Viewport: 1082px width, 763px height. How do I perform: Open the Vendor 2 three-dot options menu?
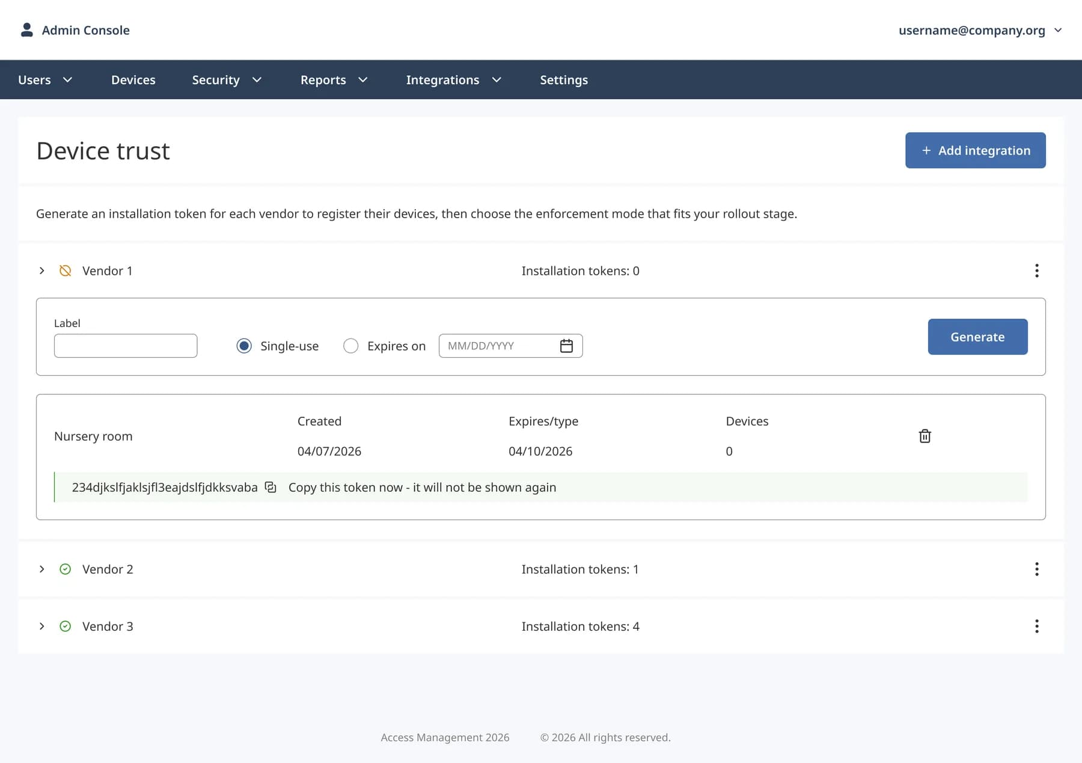point(1036,569)
